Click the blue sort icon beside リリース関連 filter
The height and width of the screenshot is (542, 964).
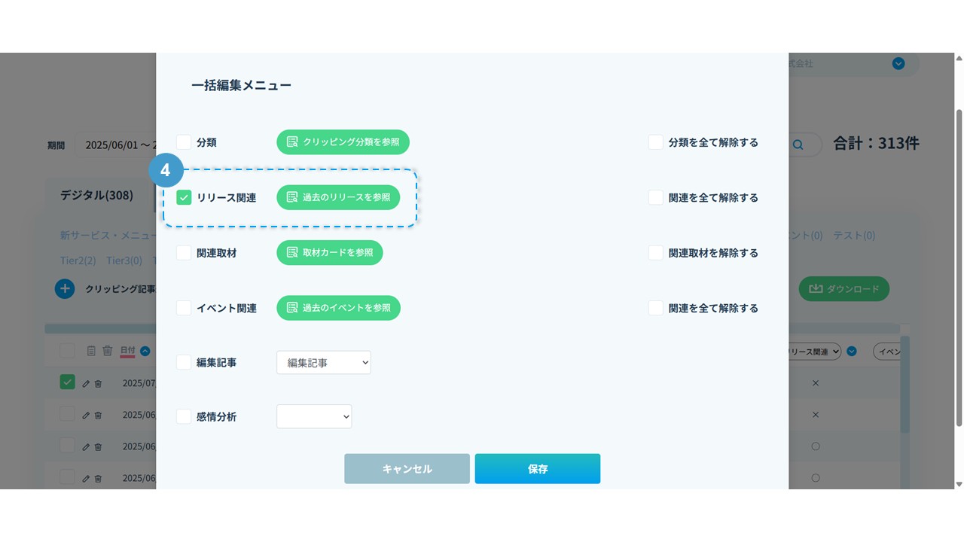852,352
